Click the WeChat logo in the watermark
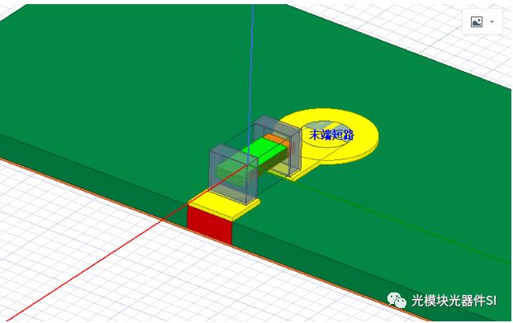 pos(397,300)
